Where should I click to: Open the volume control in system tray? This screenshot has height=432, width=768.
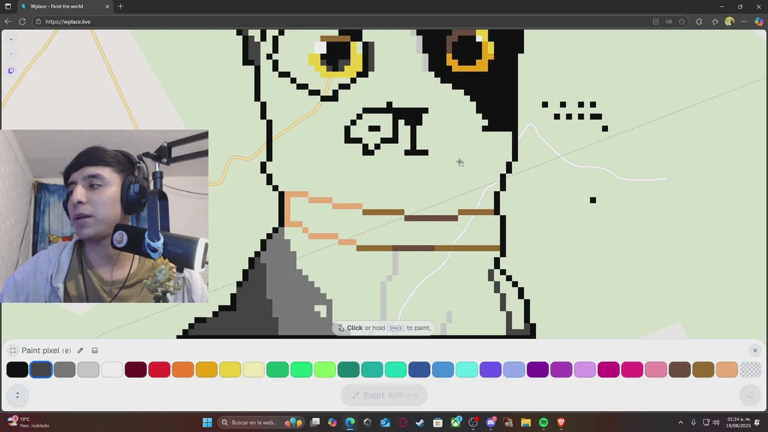(x=716, y=422)
